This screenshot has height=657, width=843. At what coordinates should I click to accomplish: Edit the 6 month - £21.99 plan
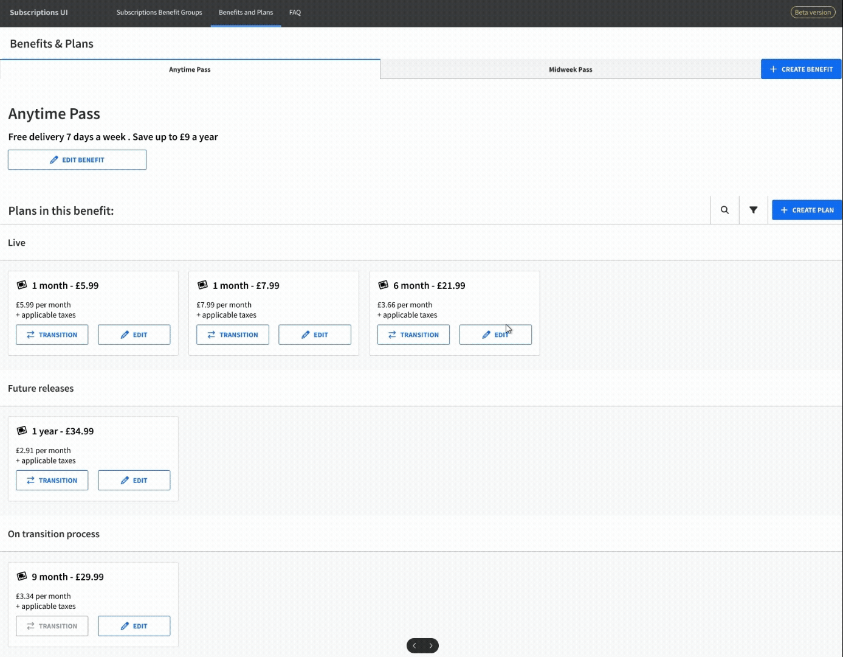[x=495, y=335]
